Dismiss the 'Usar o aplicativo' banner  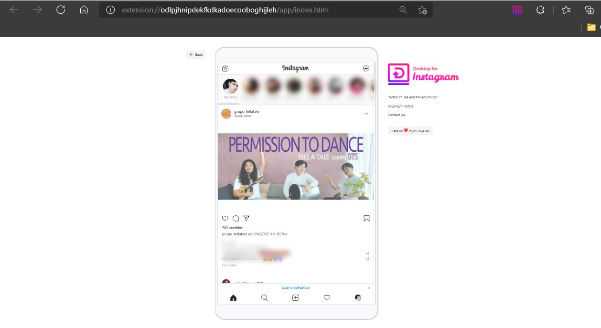(369, 288)
